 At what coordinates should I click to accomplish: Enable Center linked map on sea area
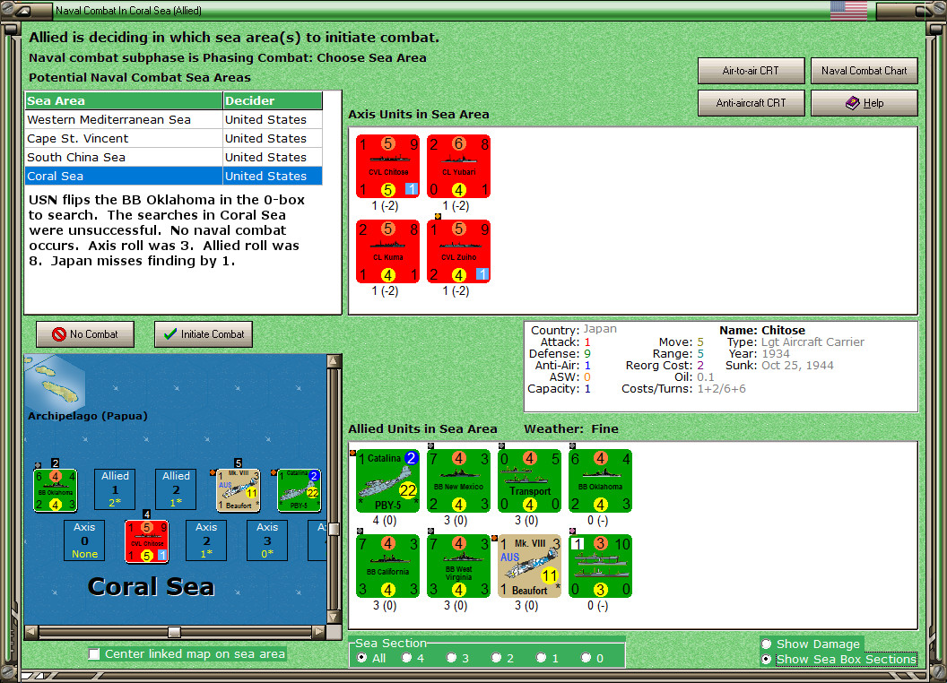[x=94, y=654]
